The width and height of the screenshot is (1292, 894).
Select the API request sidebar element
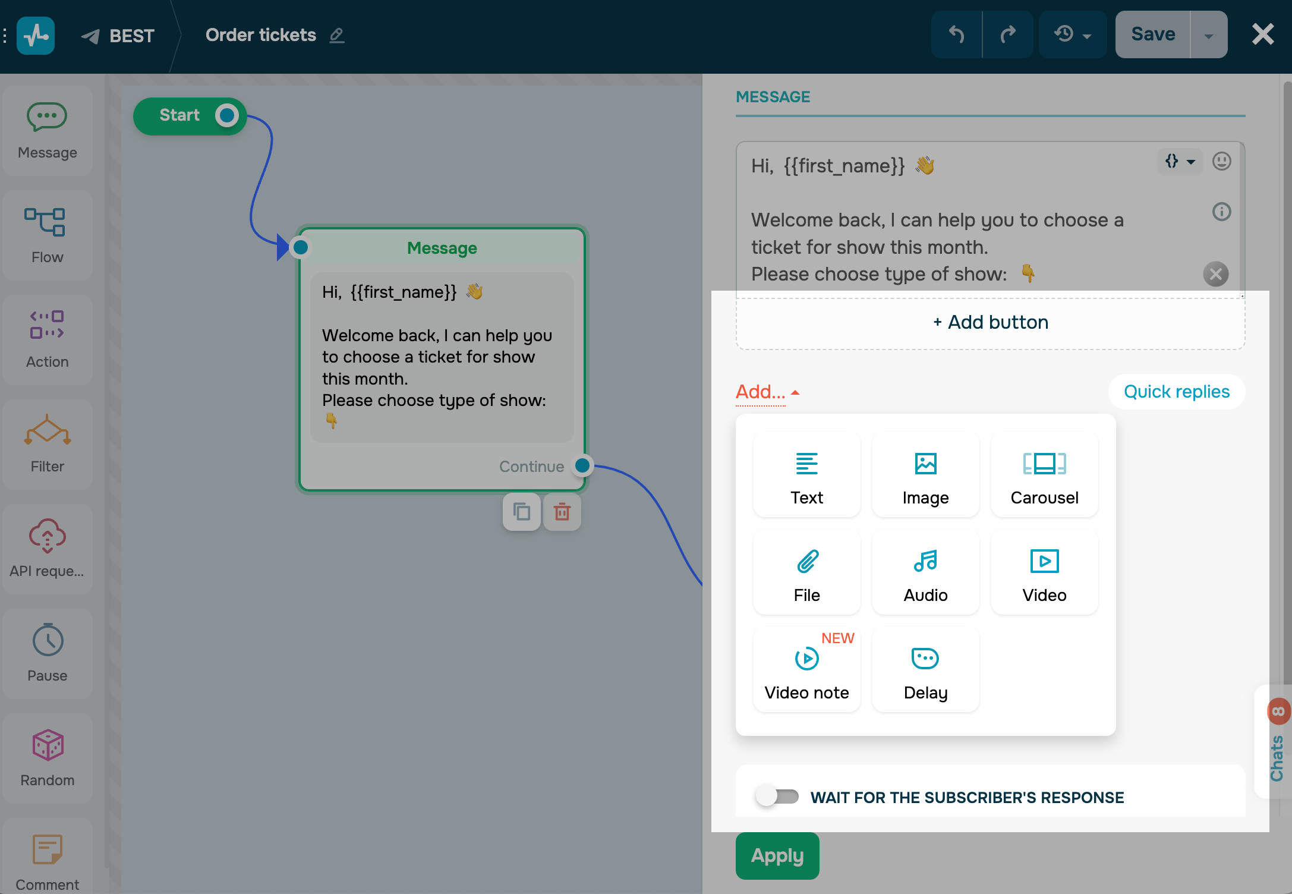click(x=47, y=548)
